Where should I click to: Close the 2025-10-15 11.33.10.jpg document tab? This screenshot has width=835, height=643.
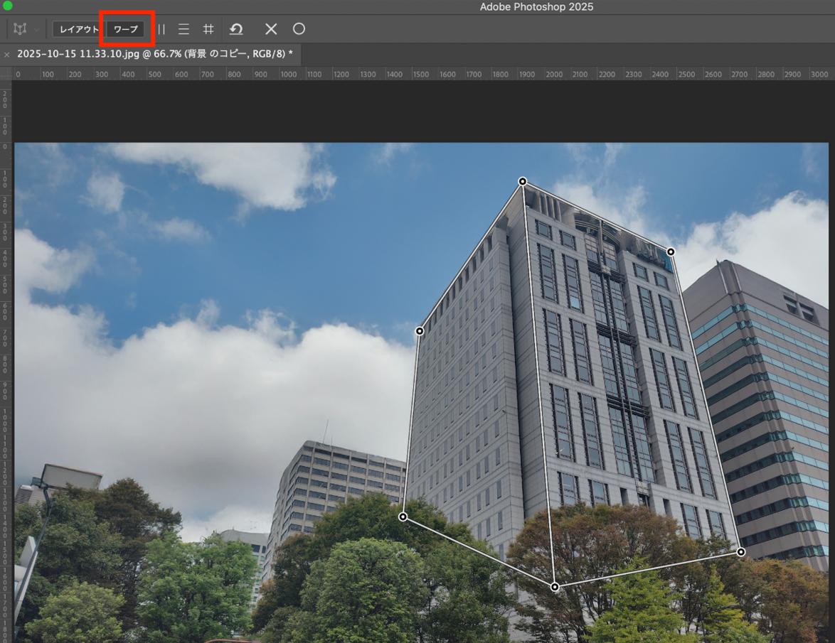tap(7, 55)
